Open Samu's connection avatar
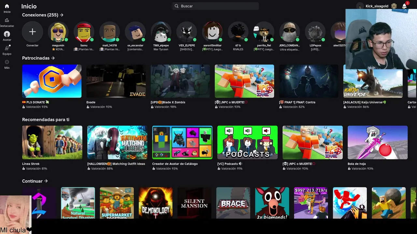Image resolution: width=417 pixels, height=234 pixels. tap(84, 32)
